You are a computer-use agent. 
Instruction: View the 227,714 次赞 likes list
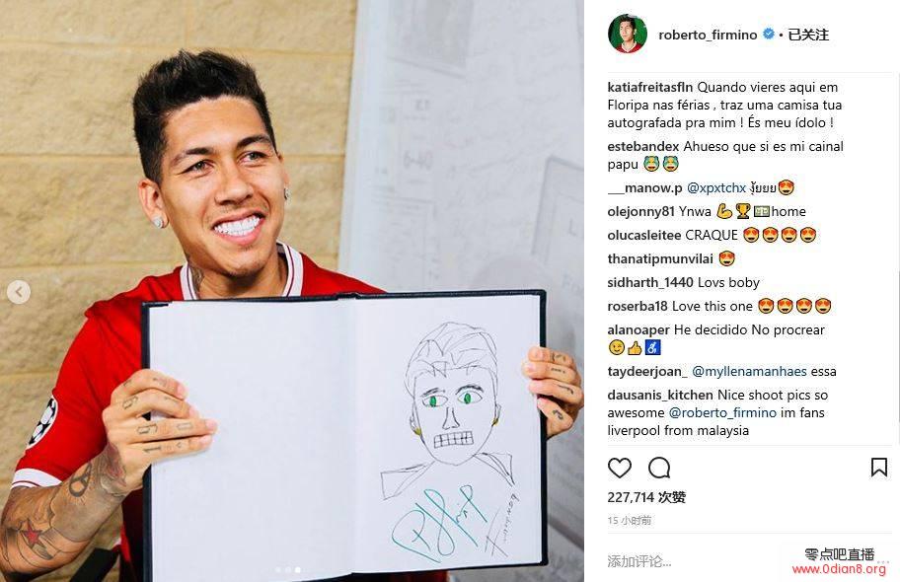646,497
